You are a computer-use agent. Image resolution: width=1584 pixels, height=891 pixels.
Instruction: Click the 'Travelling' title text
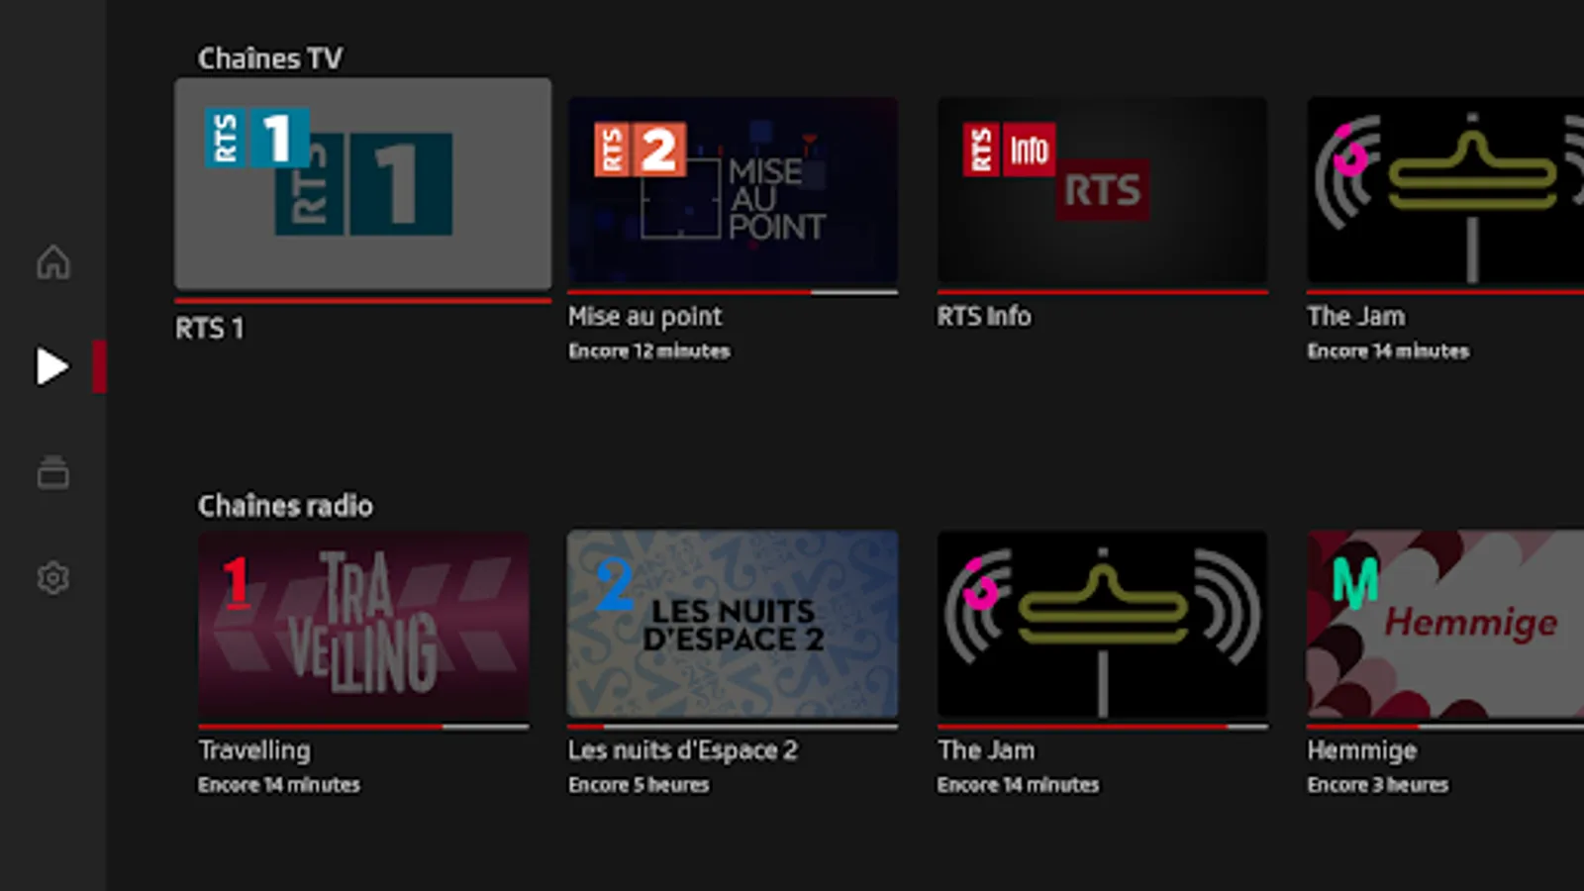coord(254,750)
